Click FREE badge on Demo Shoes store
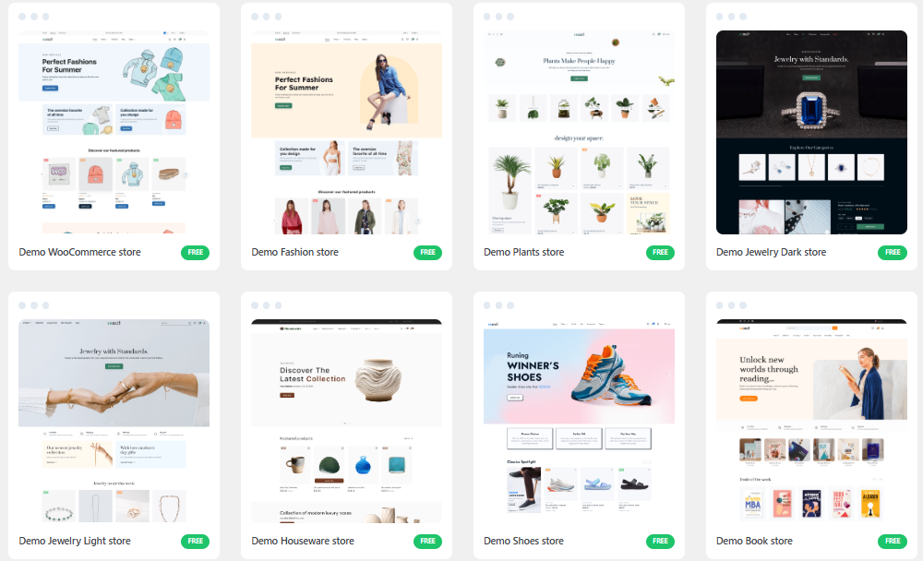The height and width of the screenshot is (561, 923). (661, 541)
